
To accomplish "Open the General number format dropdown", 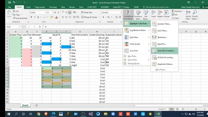I will pyautogui.click(x=120, y=12).
